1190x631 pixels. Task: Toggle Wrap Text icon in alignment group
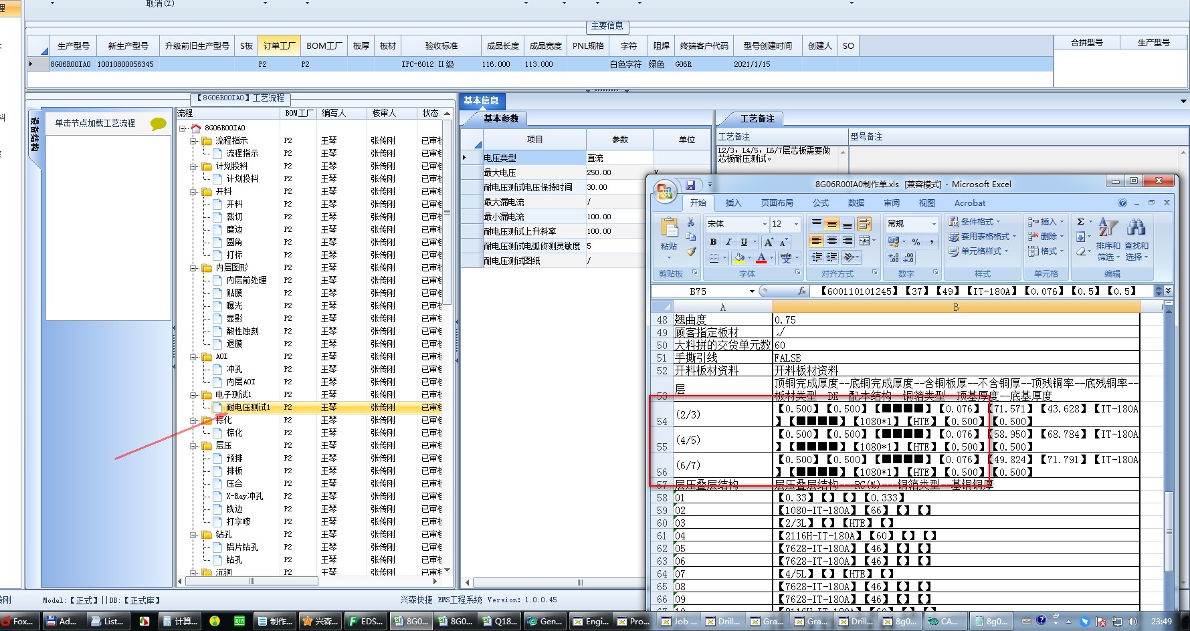pos(864,224)
